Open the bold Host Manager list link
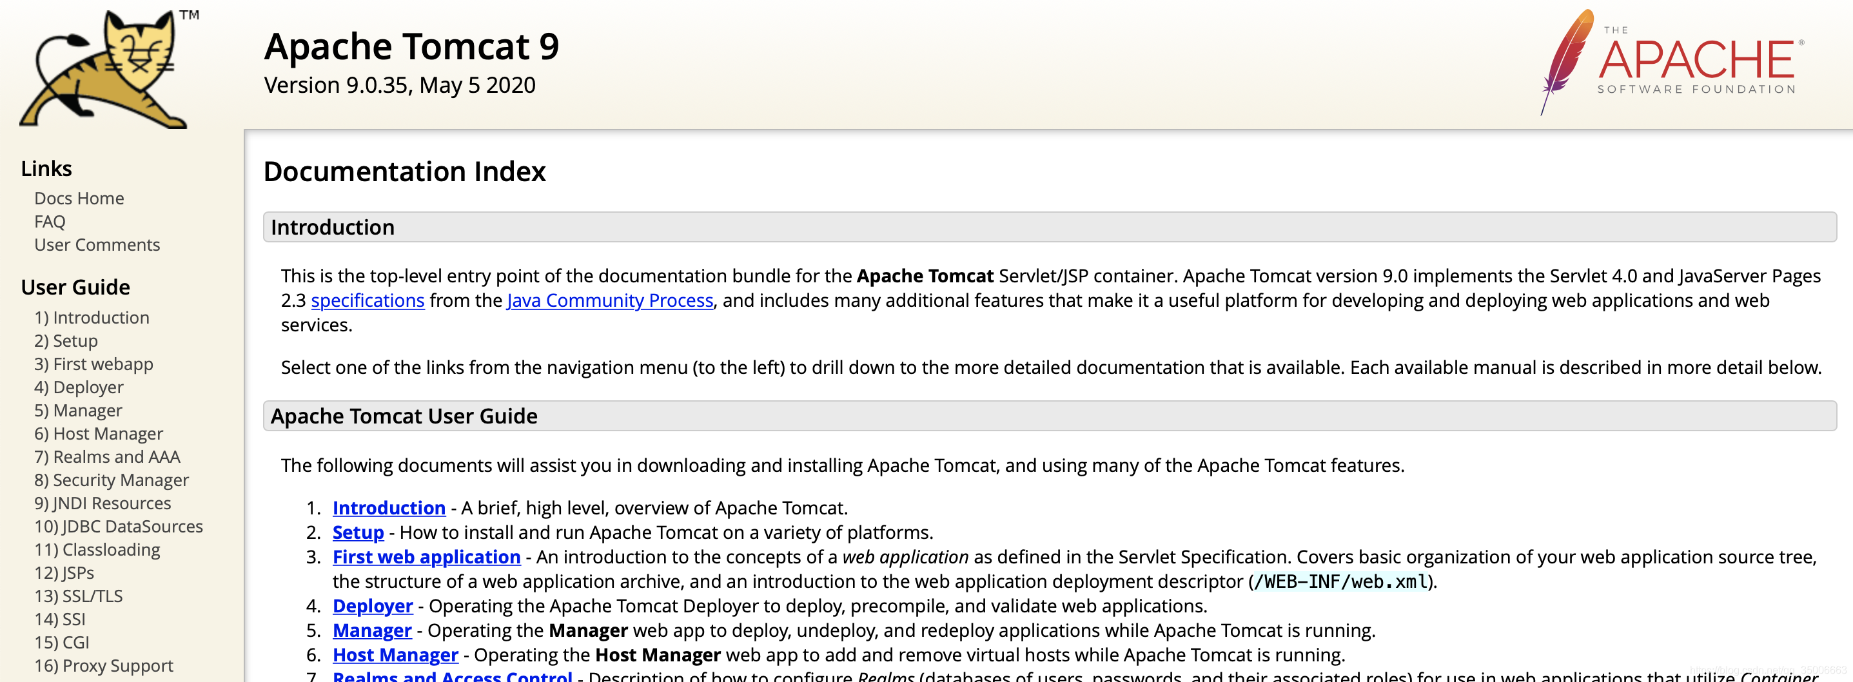 [x=396, y=655]
